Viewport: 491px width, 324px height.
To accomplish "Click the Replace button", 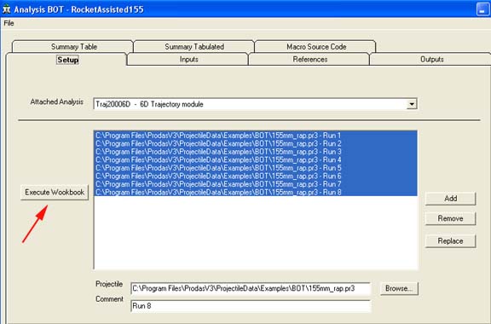I will [x=450, y=241].
